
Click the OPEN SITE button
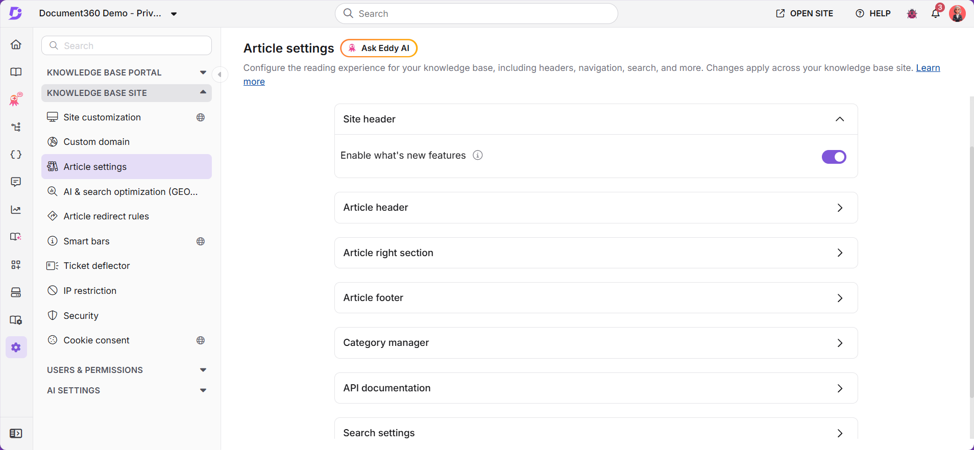pos(805,14)
